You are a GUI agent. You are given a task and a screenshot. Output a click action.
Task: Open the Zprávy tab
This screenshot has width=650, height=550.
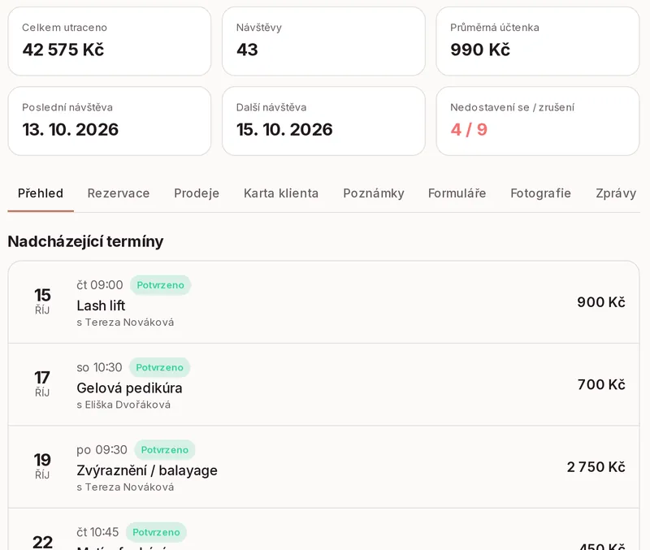tap(616, 193)
